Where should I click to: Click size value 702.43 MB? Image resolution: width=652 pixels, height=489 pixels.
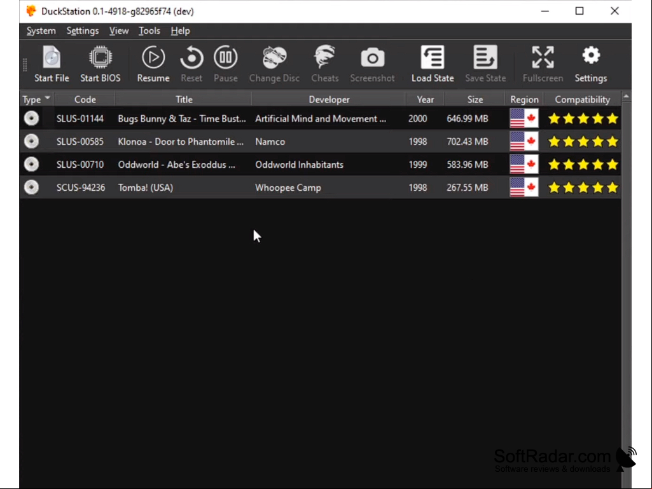[x=467, y=141]
